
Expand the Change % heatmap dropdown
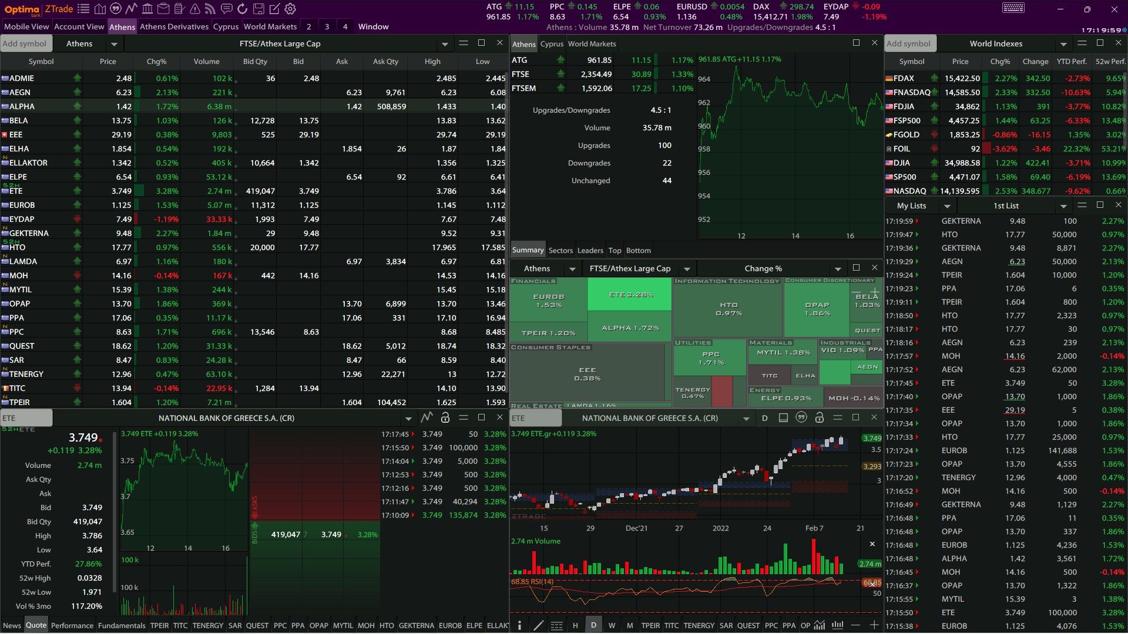838,269
